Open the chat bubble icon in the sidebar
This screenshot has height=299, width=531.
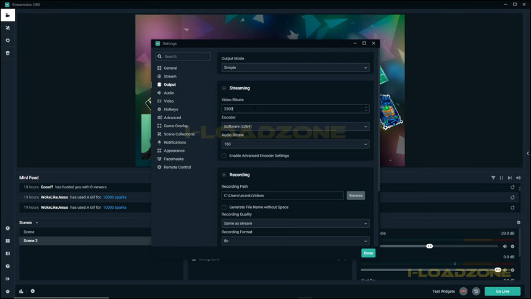click(x=7, y=40)
